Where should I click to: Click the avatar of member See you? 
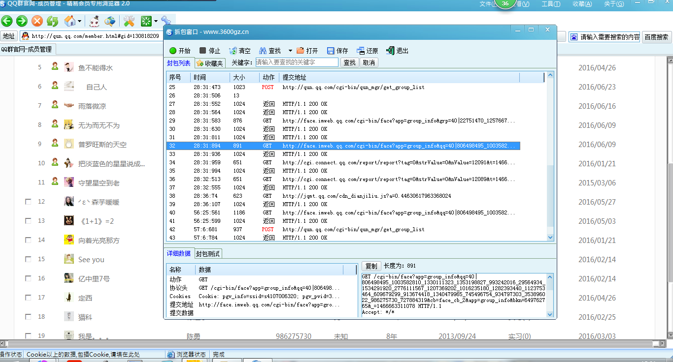(69, 259)
